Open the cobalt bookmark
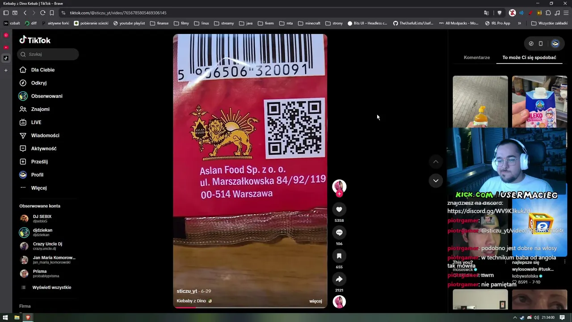Viewport: 572px width, 322px height. pos(12,23)
